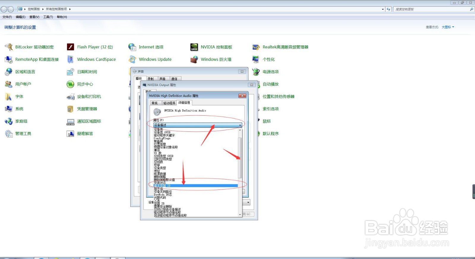Open 管理工具

18,134
